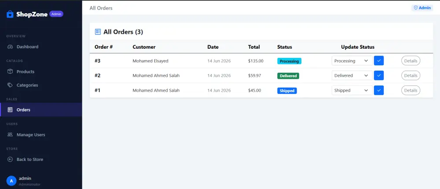The image size is (440, 189).
Task: Click the Manage Users people icon
Action: pyautogui.click(x=10, y=135)
